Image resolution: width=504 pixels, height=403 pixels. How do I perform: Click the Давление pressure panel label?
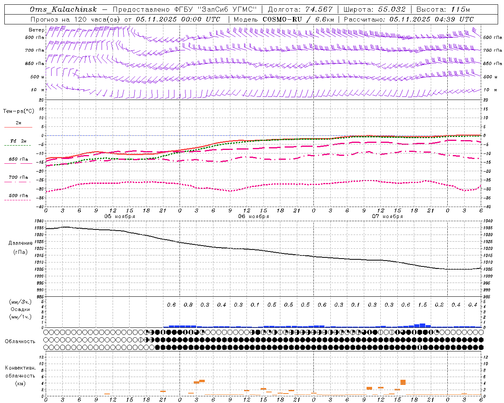(x=20, y=243)
